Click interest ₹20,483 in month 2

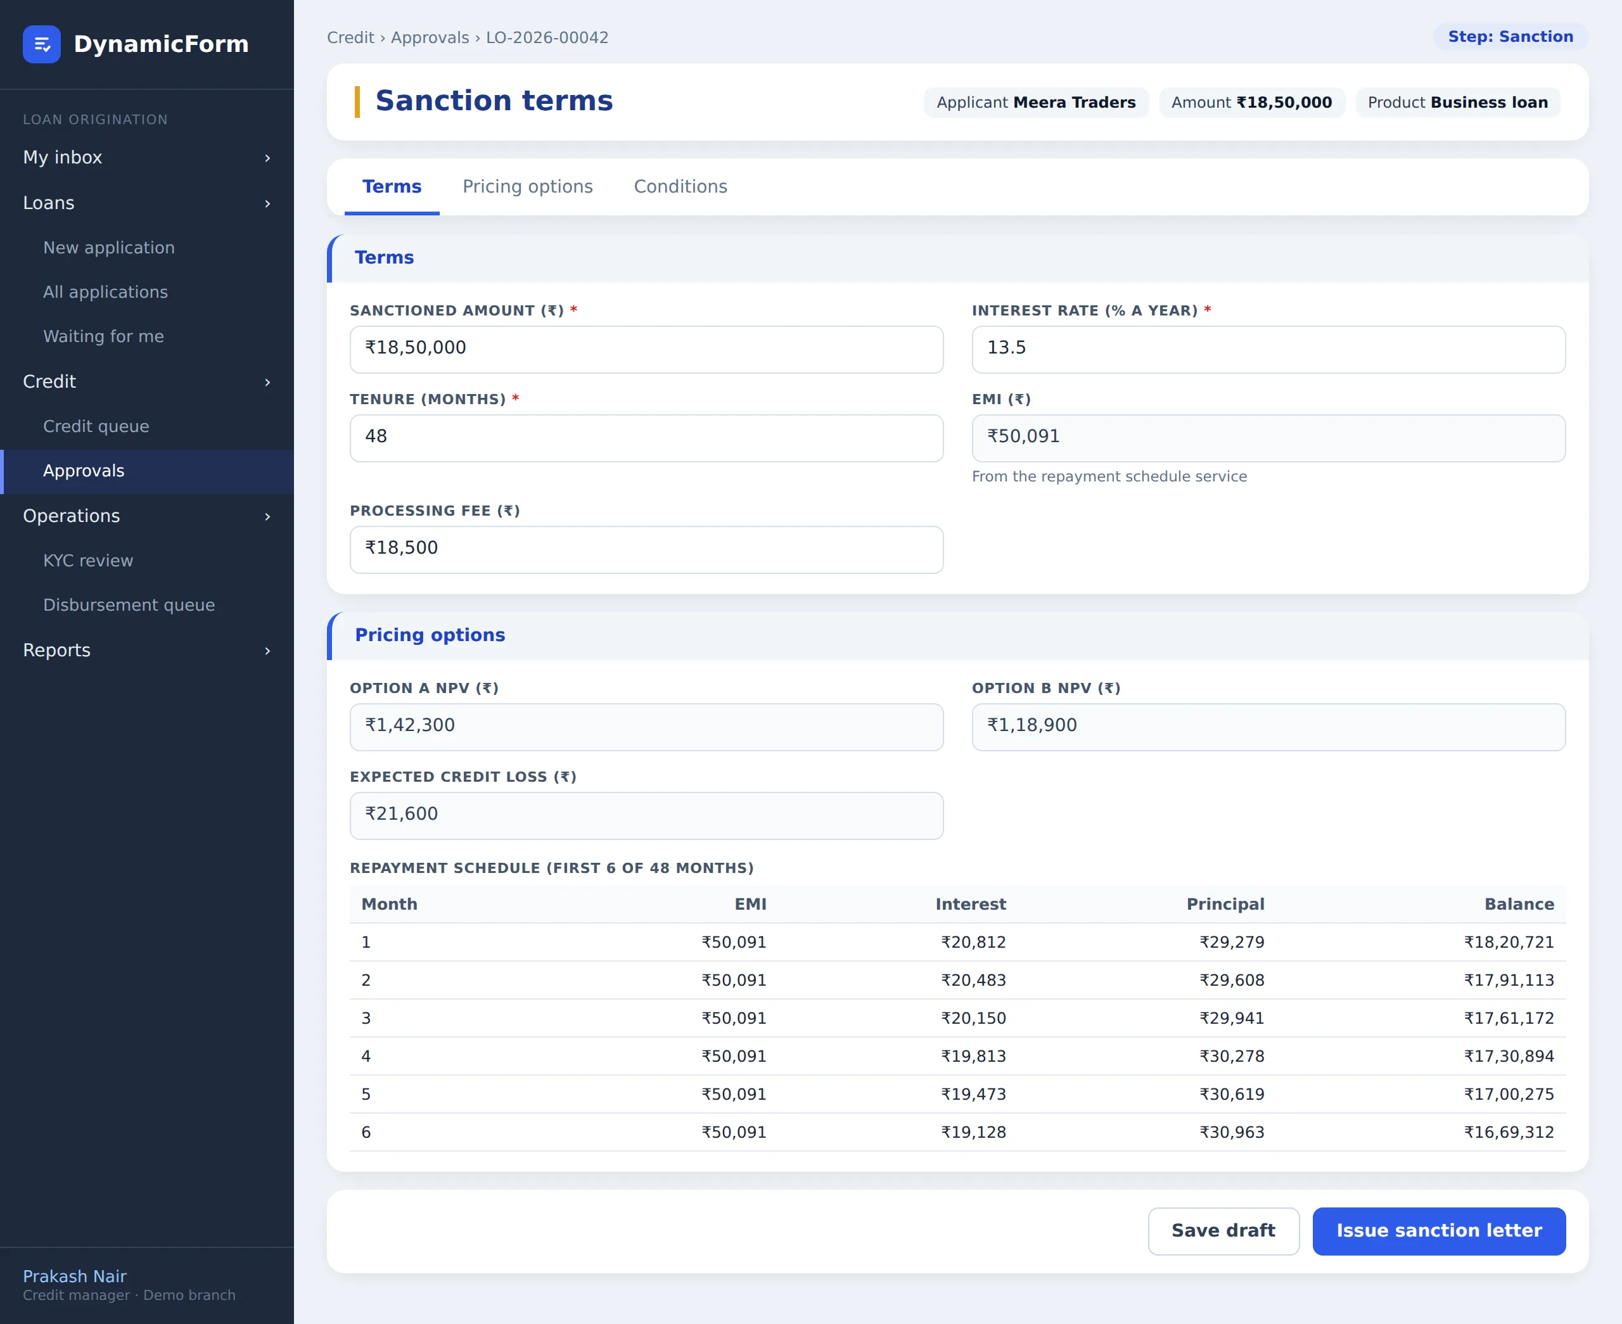973,980
